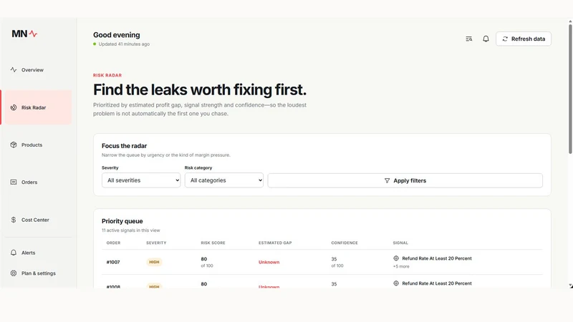This screenshot has width=573, height=322.
Task: Click the page vertical scrollbar thumb
Action: 570,88
